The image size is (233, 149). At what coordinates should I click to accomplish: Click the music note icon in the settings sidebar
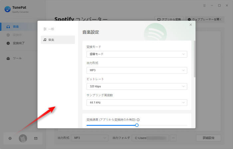pyautogui.click(x=45, y=40)
